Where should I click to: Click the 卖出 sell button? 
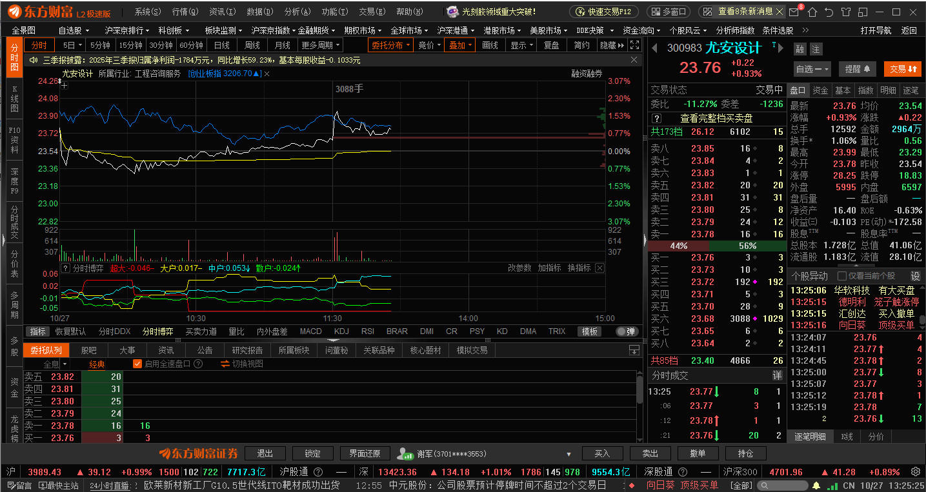click(x=650, y=453)
